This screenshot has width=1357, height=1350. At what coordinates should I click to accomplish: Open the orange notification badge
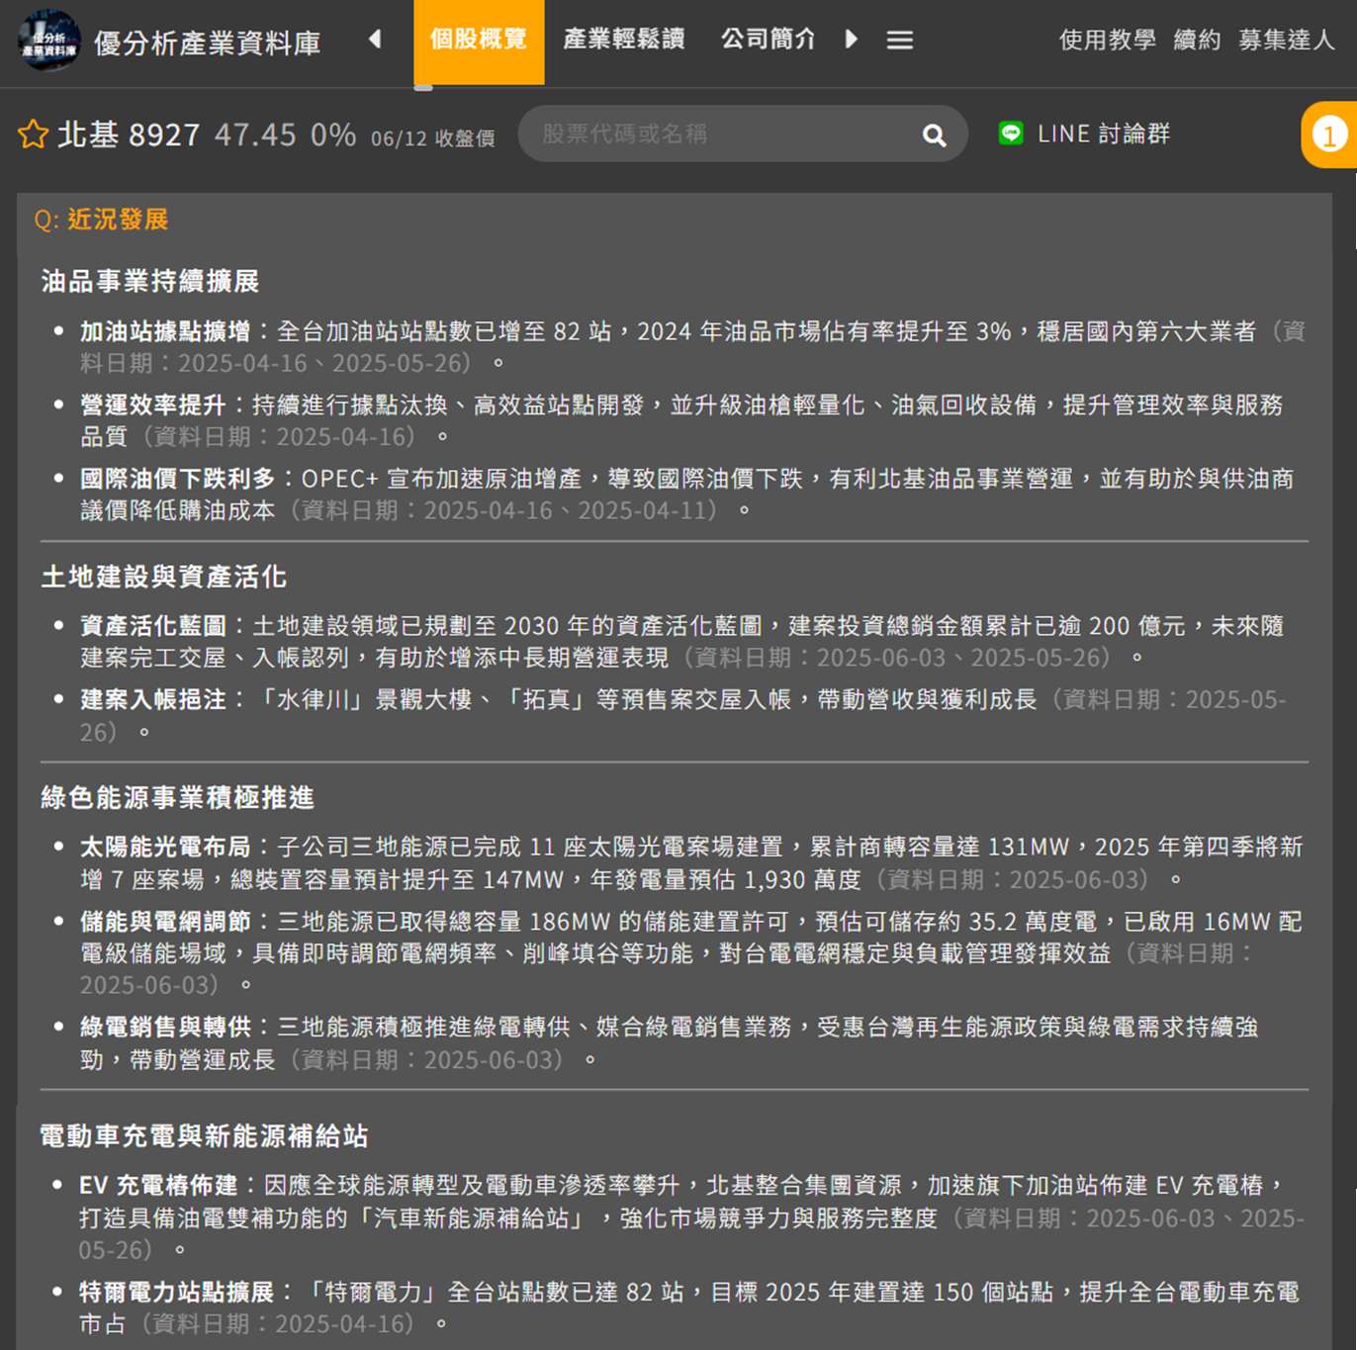tap(1329, 135)
